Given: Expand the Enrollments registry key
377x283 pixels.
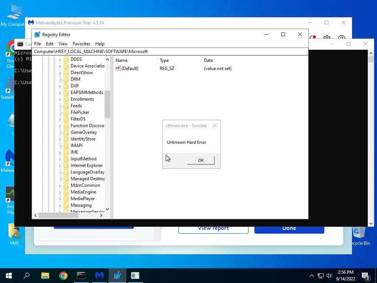Looking at the screenshot, I should 60,99.
